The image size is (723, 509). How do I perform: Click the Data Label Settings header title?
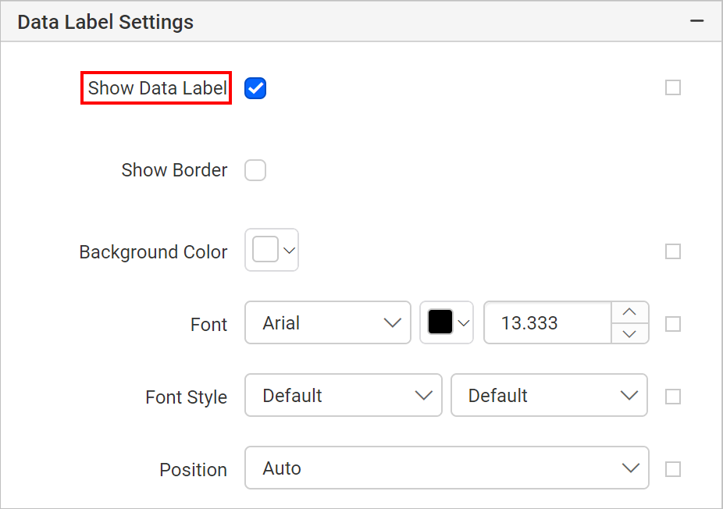105,22
